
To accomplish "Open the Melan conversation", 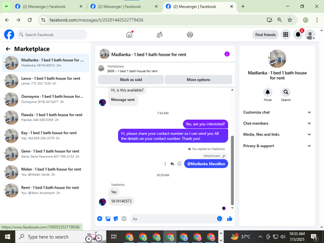I will click(x=45, y=172).
